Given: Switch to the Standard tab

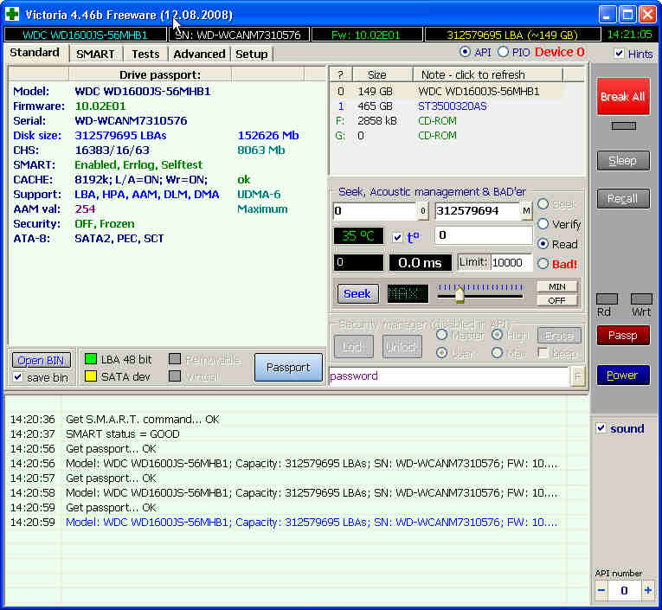Looking at the screenshot, I should pos(35,53).
